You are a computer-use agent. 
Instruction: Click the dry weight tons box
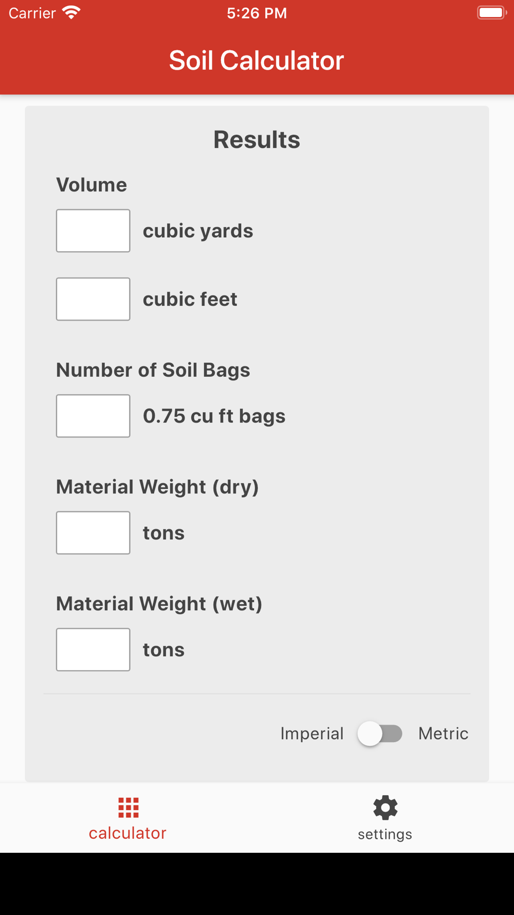pyautogui.click(x=93, y=533)
